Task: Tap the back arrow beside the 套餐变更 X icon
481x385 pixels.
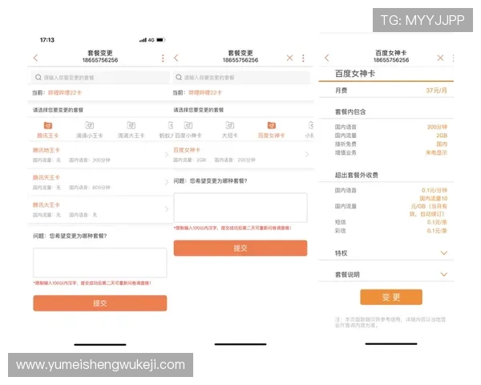Action: (x=176, y=58)
